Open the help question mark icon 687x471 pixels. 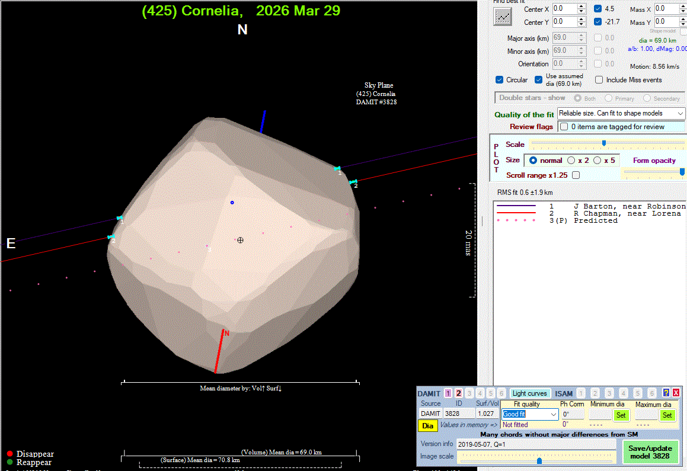tap(666, 393)
